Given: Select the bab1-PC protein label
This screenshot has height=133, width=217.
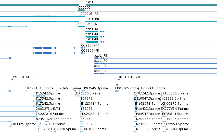Looking at the screenshot, I should [x=100, y=61].
